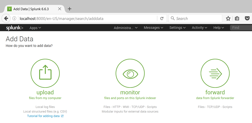Image resolution: width=252 pixels, height=123 pixels.
Task: Click the external link icon beside Tutorial link
Action: (62, 116)
